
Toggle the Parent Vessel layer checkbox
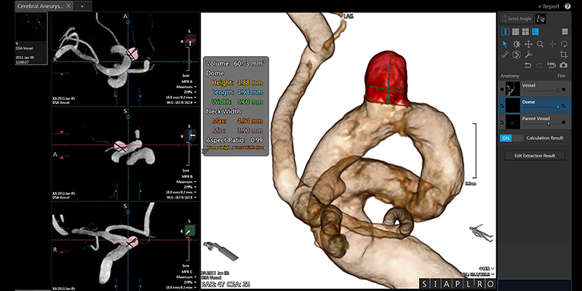[503, 122]
